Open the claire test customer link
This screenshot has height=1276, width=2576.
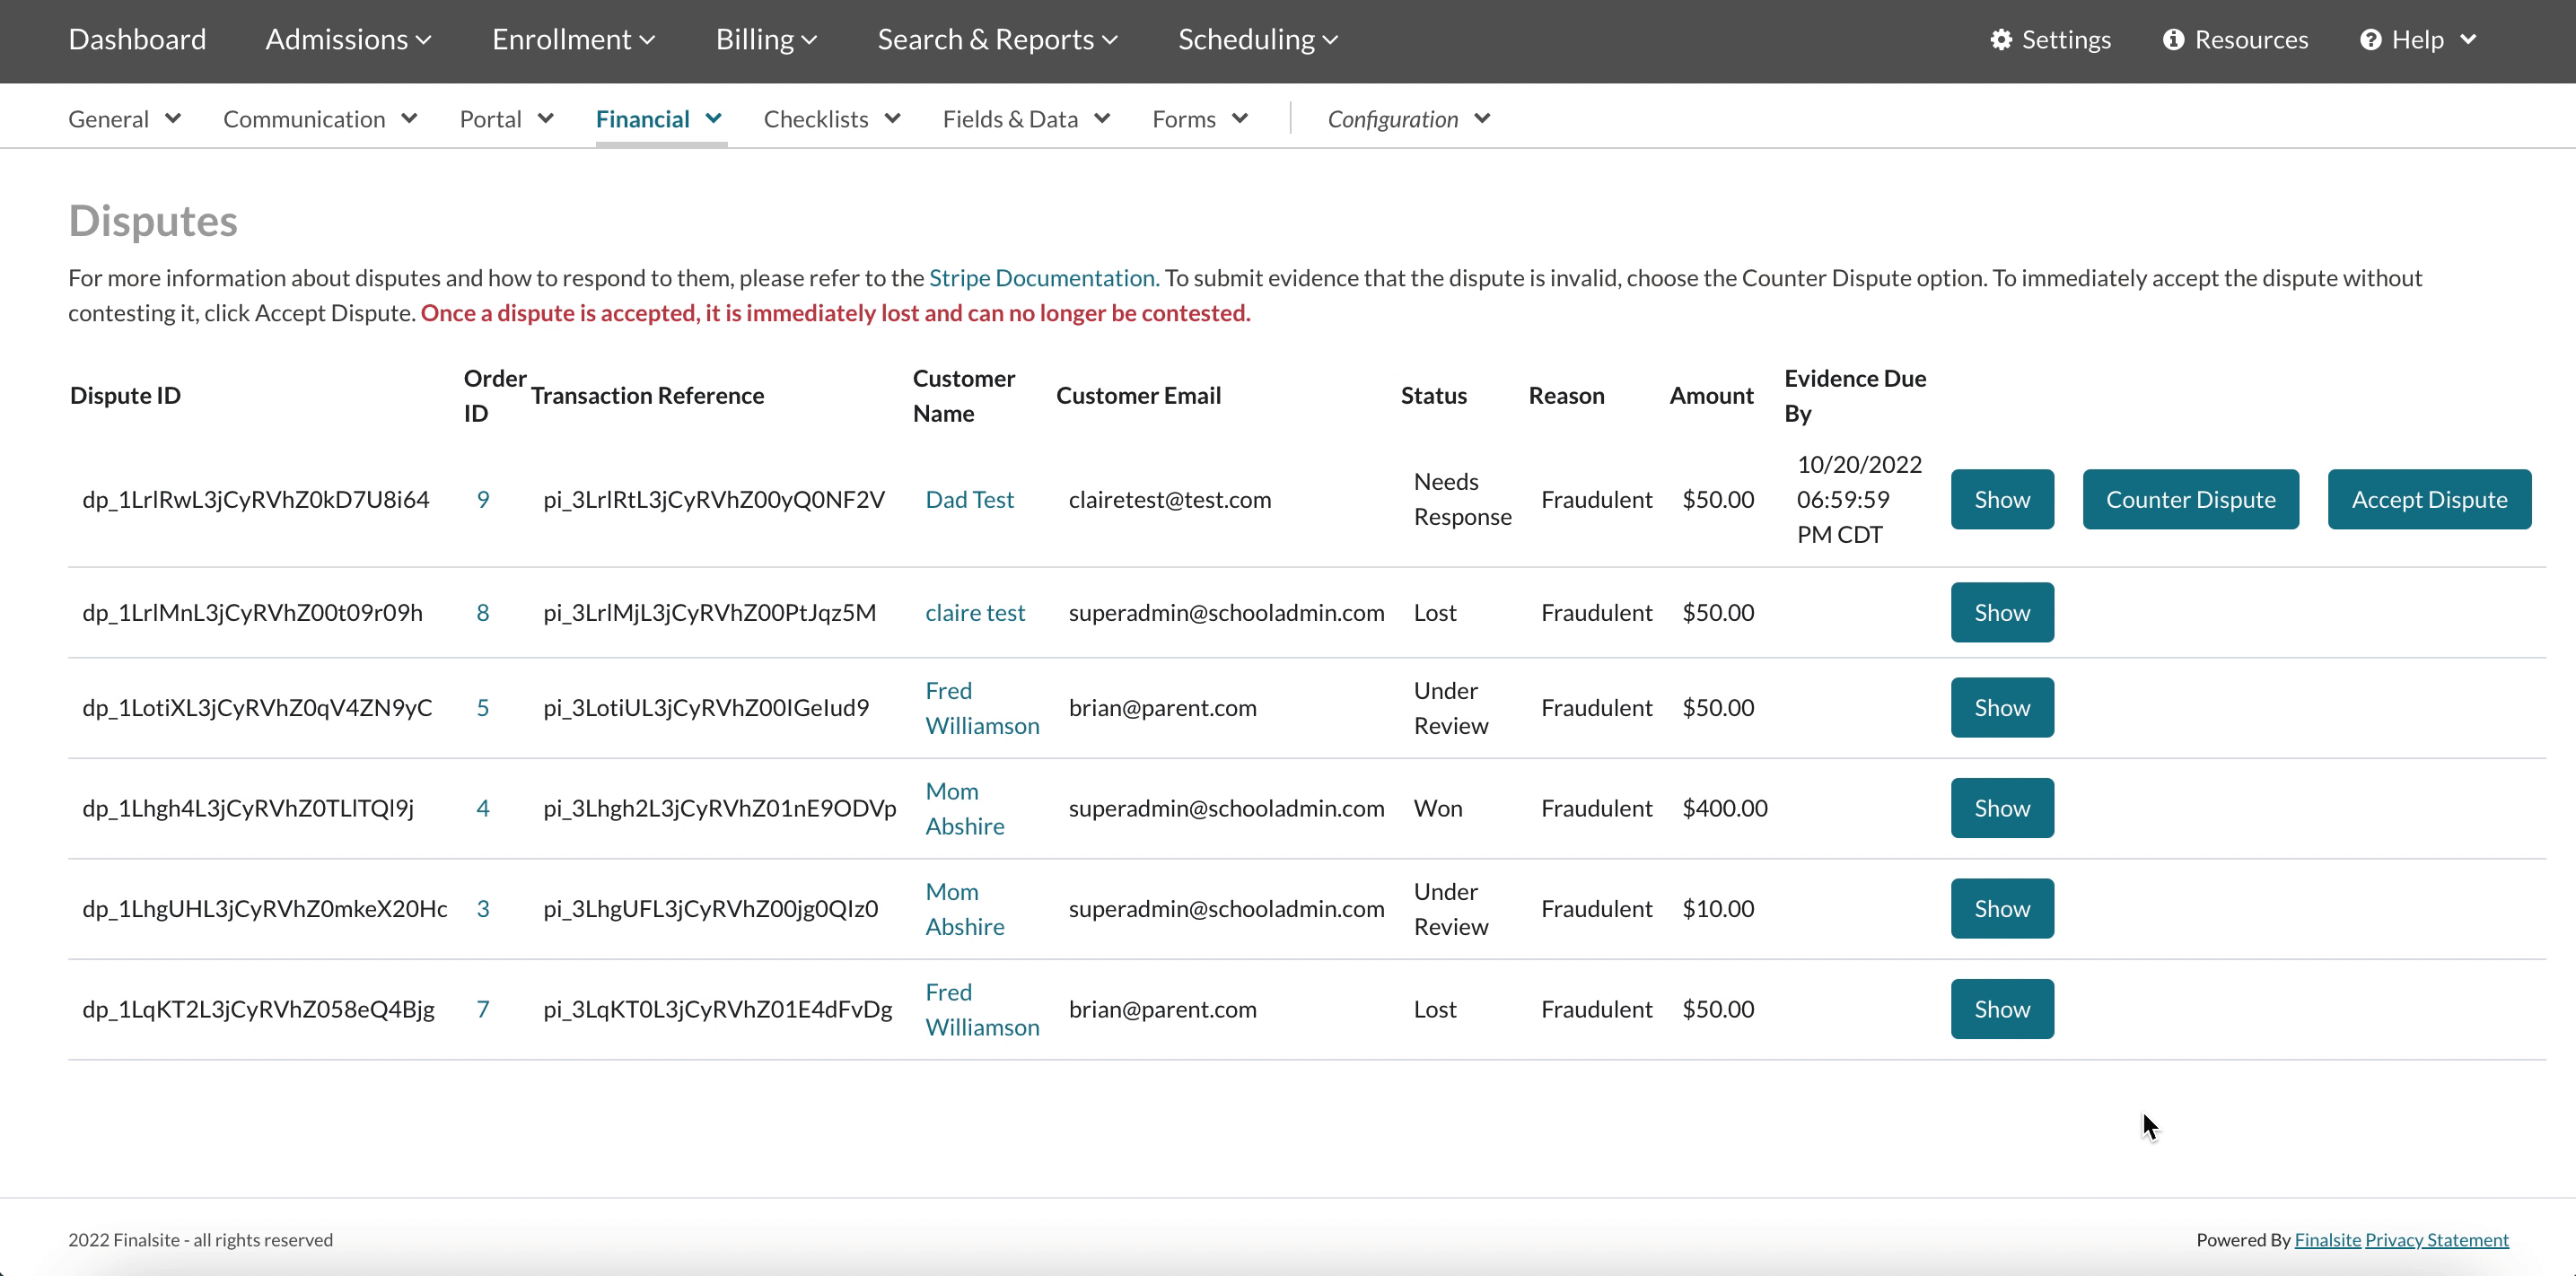pos(974,612)
